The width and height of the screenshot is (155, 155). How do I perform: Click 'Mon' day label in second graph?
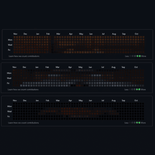point(9,73)
